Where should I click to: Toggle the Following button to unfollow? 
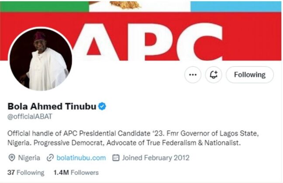(250, 75)
